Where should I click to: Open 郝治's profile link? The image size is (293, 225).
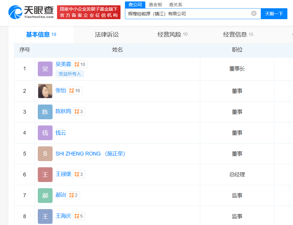point(61,195)
